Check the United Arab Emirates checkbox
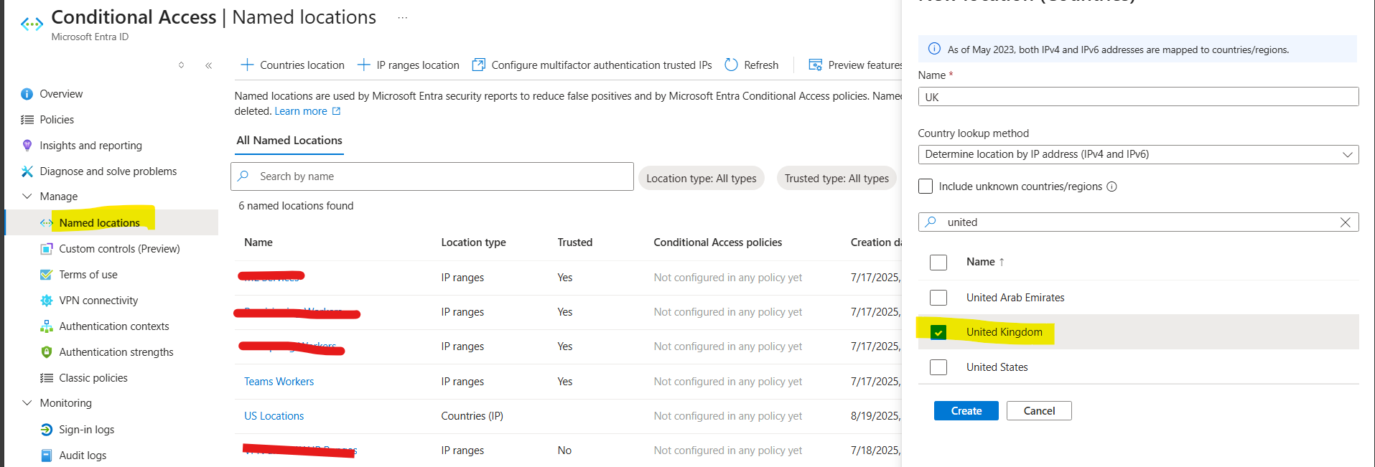Screen dimensions: 1375x467 click(x=938, y=298)
